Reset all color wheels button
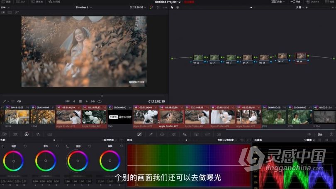336x189 pixels. [122, 140]
